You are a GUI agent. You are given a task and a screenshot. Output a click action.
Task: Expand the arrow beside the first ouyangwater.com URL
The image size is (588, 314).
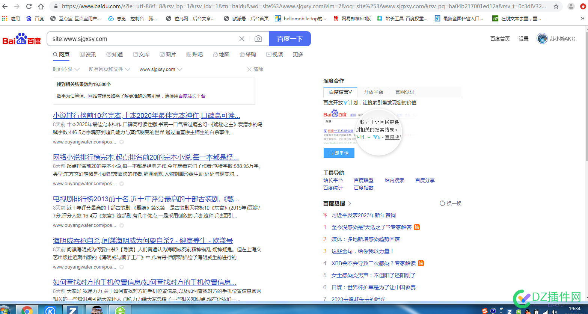pyautogui.click(x=121, y=142)
